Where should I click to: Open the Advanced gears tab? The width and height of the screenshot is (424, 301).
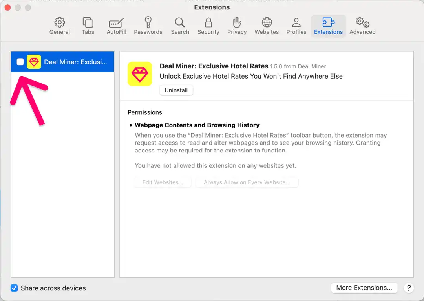[x=362, y=26]
